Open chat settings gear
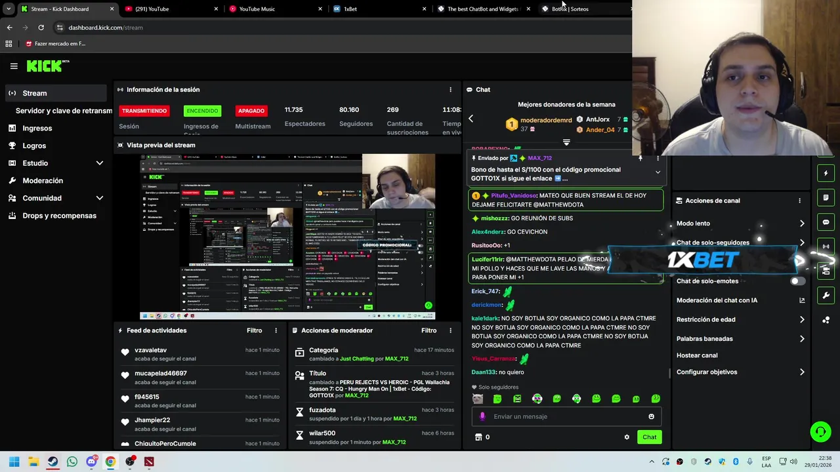Image resolution: width=840 pixels, height=472 pixels. pos(627,437)
